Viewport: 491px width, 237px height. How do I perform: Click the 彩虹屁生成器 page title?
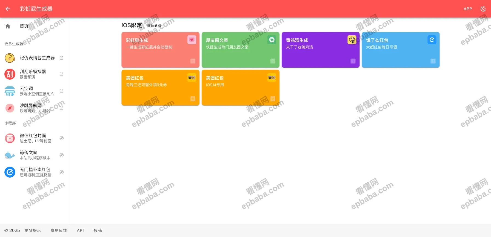36,9
